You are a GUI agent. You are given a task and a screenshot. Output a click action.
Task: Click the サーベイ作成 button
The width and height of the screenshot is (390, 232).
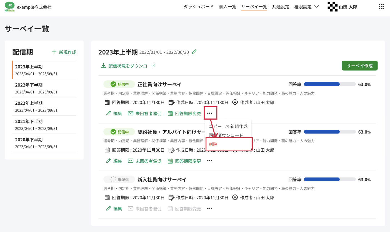[x=359, y=66]
